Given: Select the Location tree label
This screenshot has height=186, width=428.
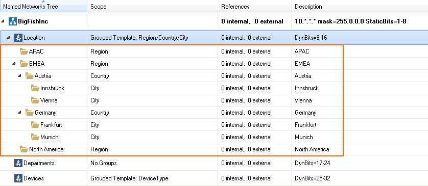Looking at the screenshot, I should 34,38.
